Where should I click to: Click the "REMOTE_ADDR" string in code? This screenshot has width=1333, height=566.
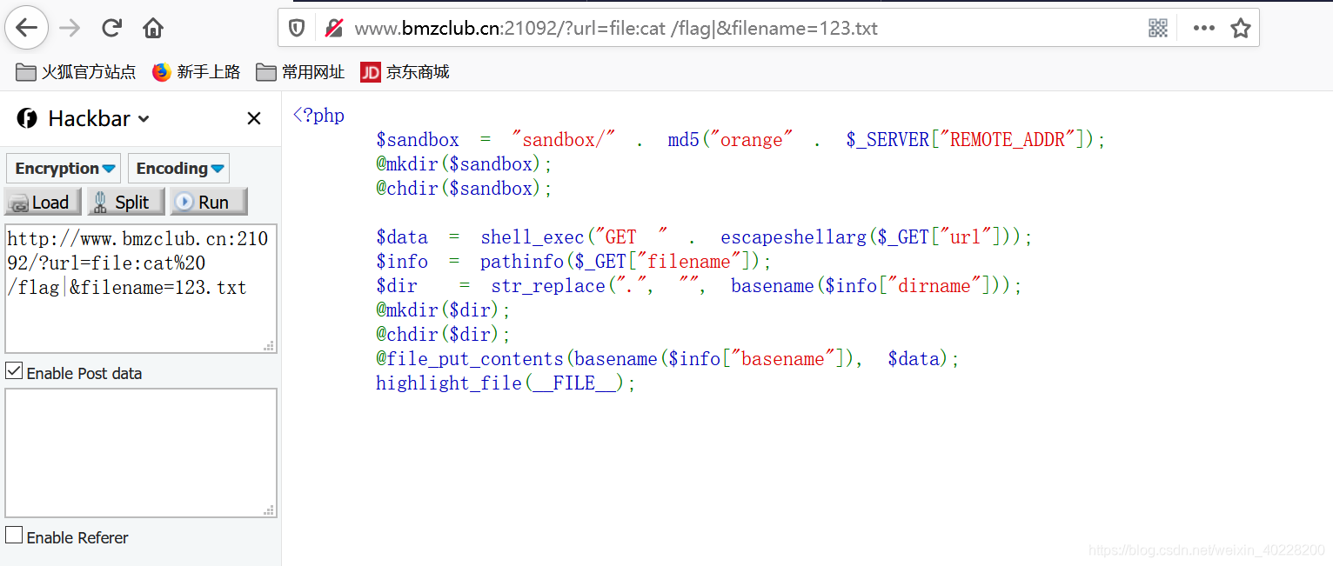(x=1008, y=139)
